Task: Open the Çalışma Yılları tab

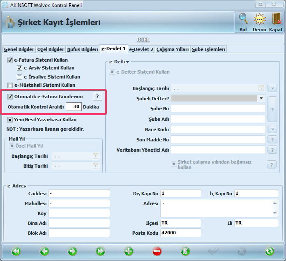Action: coord(173,49)
